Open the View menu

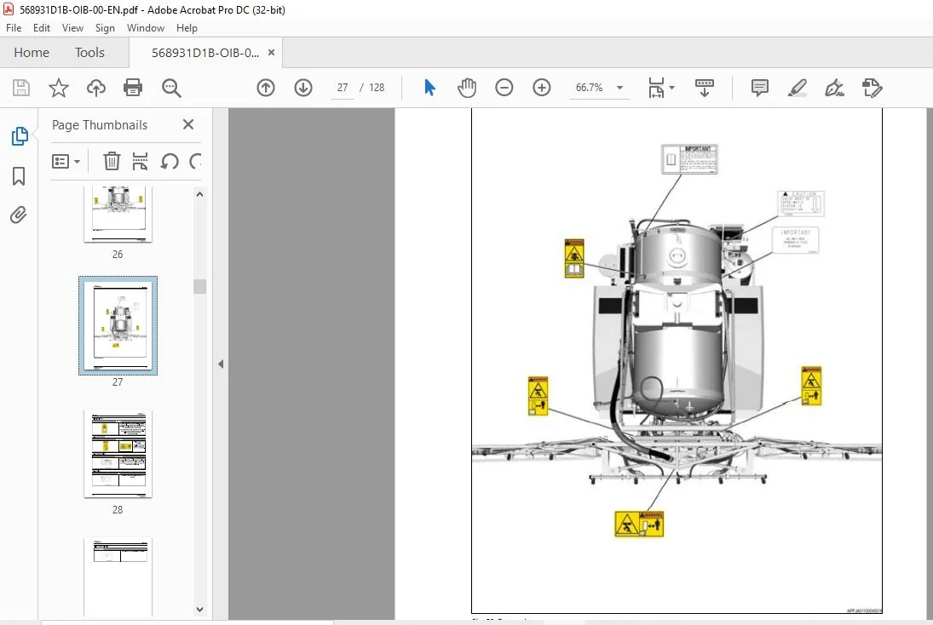tap(72, 28)
